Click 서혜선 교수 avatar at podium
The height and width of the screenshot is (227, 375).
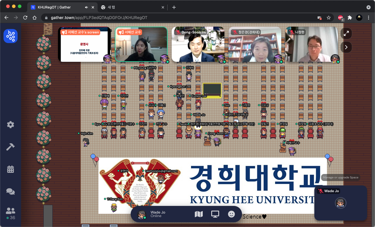coord(292,151)
